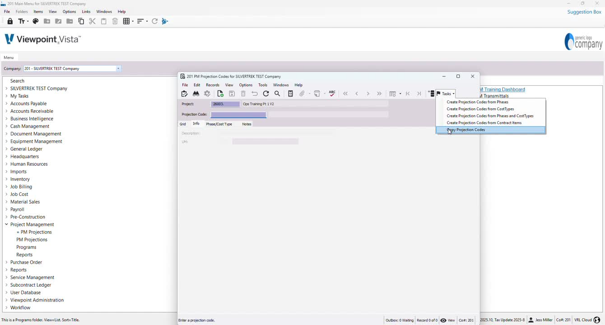Click the grid view icon in main toolbar
Viewport: 605px width, 325px height.
coord(128,21)
